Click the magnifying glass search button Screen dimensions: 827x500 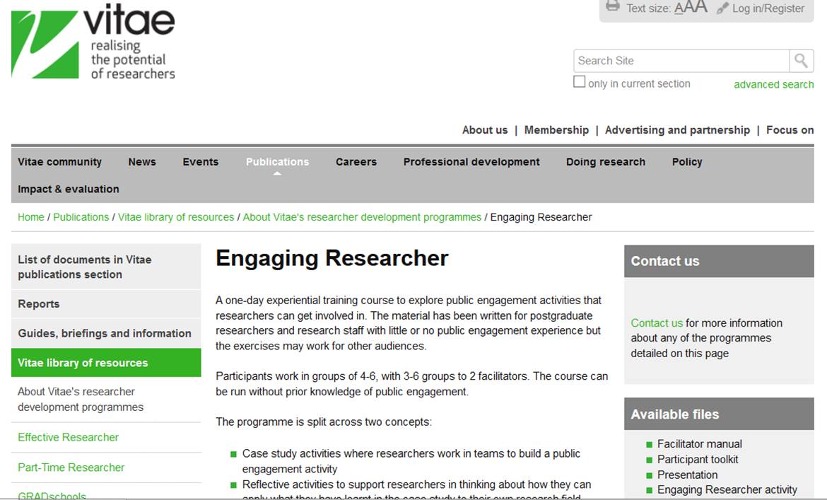coord(801,61)
